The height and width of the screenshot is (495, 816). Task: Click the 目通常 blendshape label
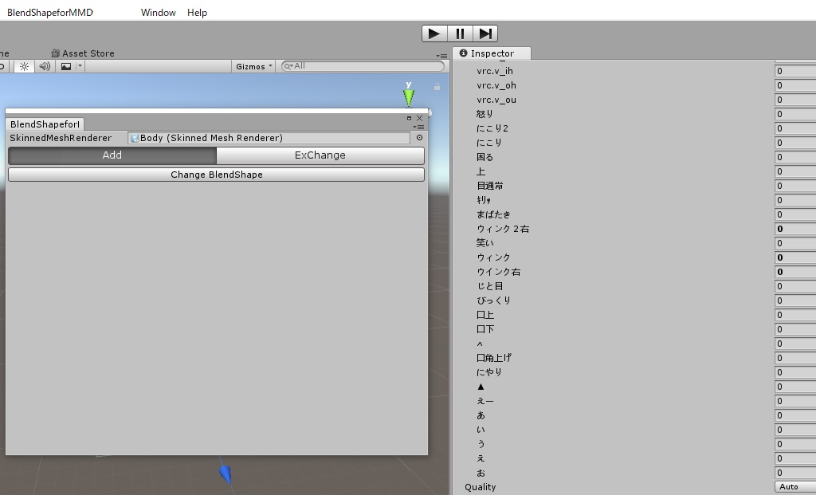[x=490, y=186]
